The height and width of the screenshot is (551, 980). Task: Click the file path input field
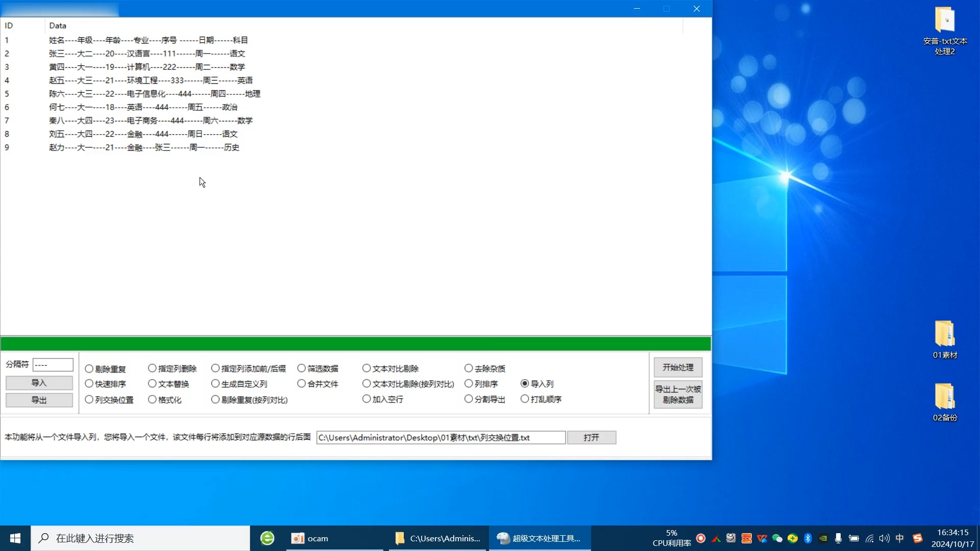pos(441,437)
